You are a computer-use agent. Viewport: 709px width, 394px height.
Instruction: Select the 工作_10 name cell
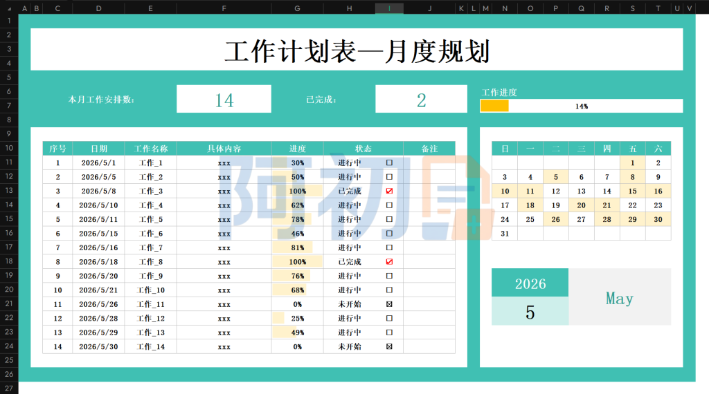(150, 290)
